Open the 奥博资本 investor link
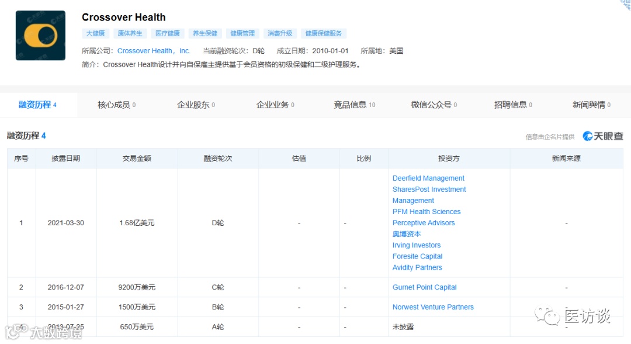This screenshot has height=344, width=631. (407, 234)
